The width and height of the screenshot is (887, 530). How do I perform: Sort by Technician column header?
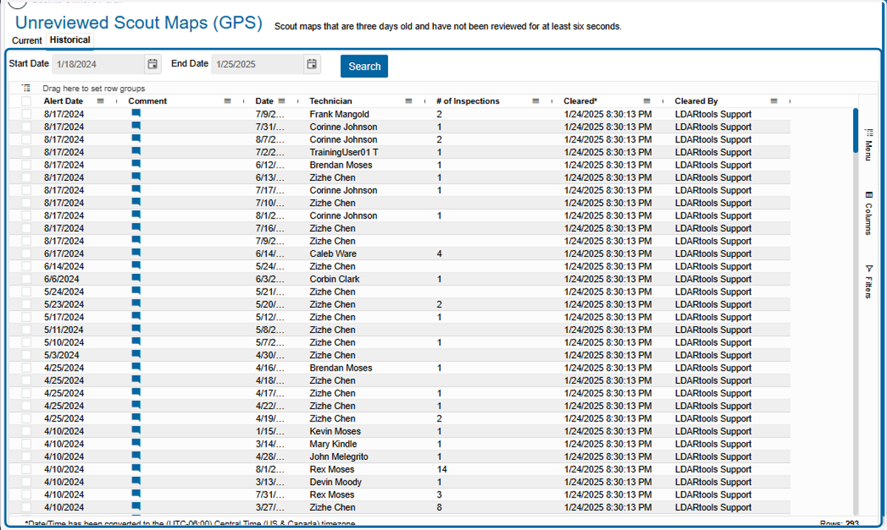pyautogui.click(x=331, y=101)
